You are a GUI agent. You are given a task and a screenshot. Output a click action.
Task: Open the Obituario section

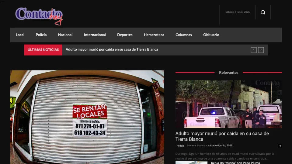pyautogui.click(x=211, y=35)
